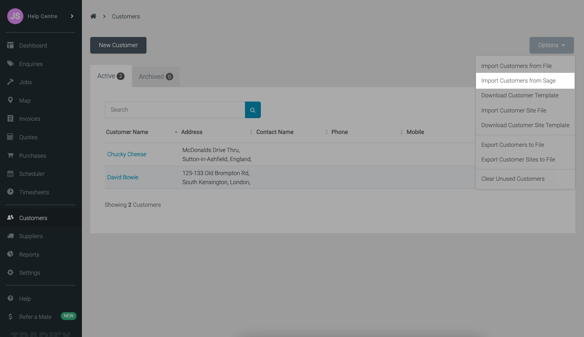This screenshot has height=337, width=584.
Task: Open the Chucky Cheese customer link
Action: 127,154
